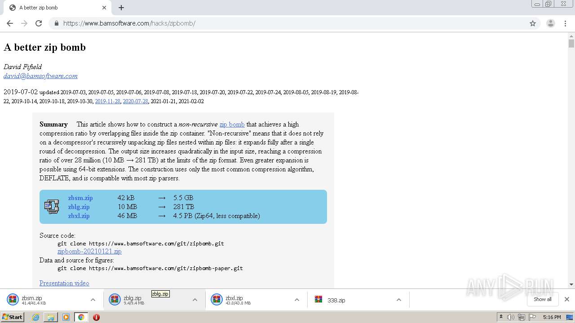This screenshot has height=323, width=575.
Task: Bookmark this page with the star icon
Action: 533,23
